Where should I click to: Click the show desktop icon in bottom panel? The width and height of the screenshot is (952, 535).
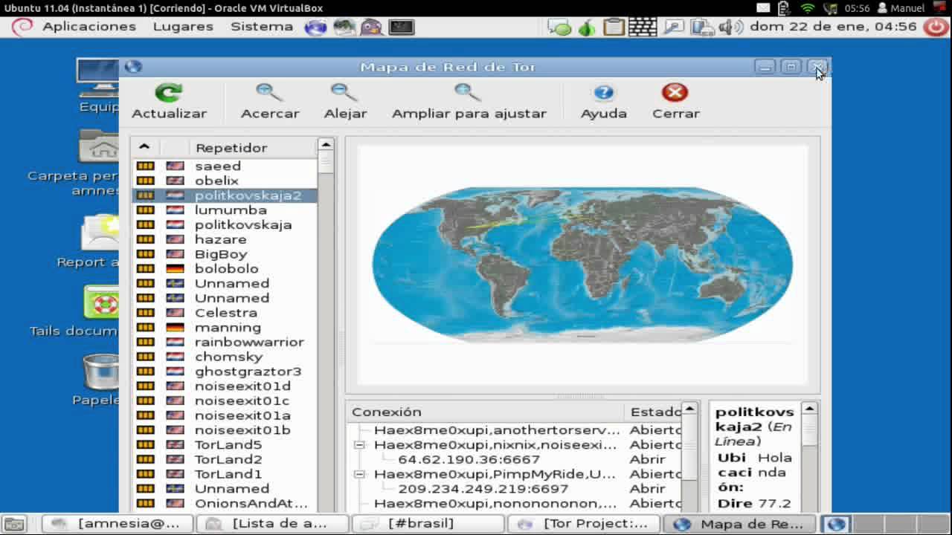14,524
